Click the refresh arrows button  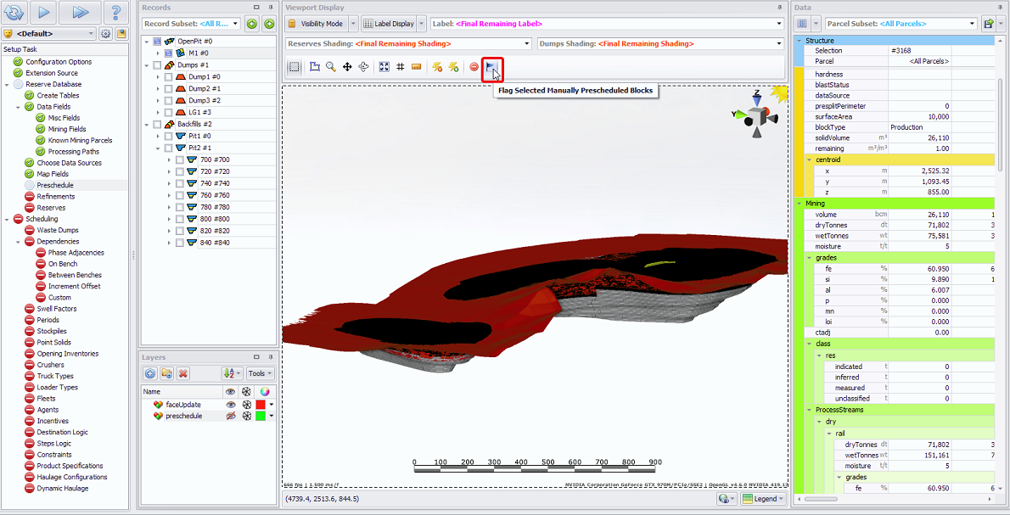coord(15,13)
